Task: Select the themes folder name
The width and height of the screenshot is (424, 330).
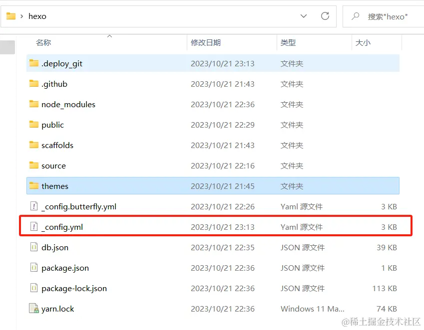Action: (x=55, y=186)
